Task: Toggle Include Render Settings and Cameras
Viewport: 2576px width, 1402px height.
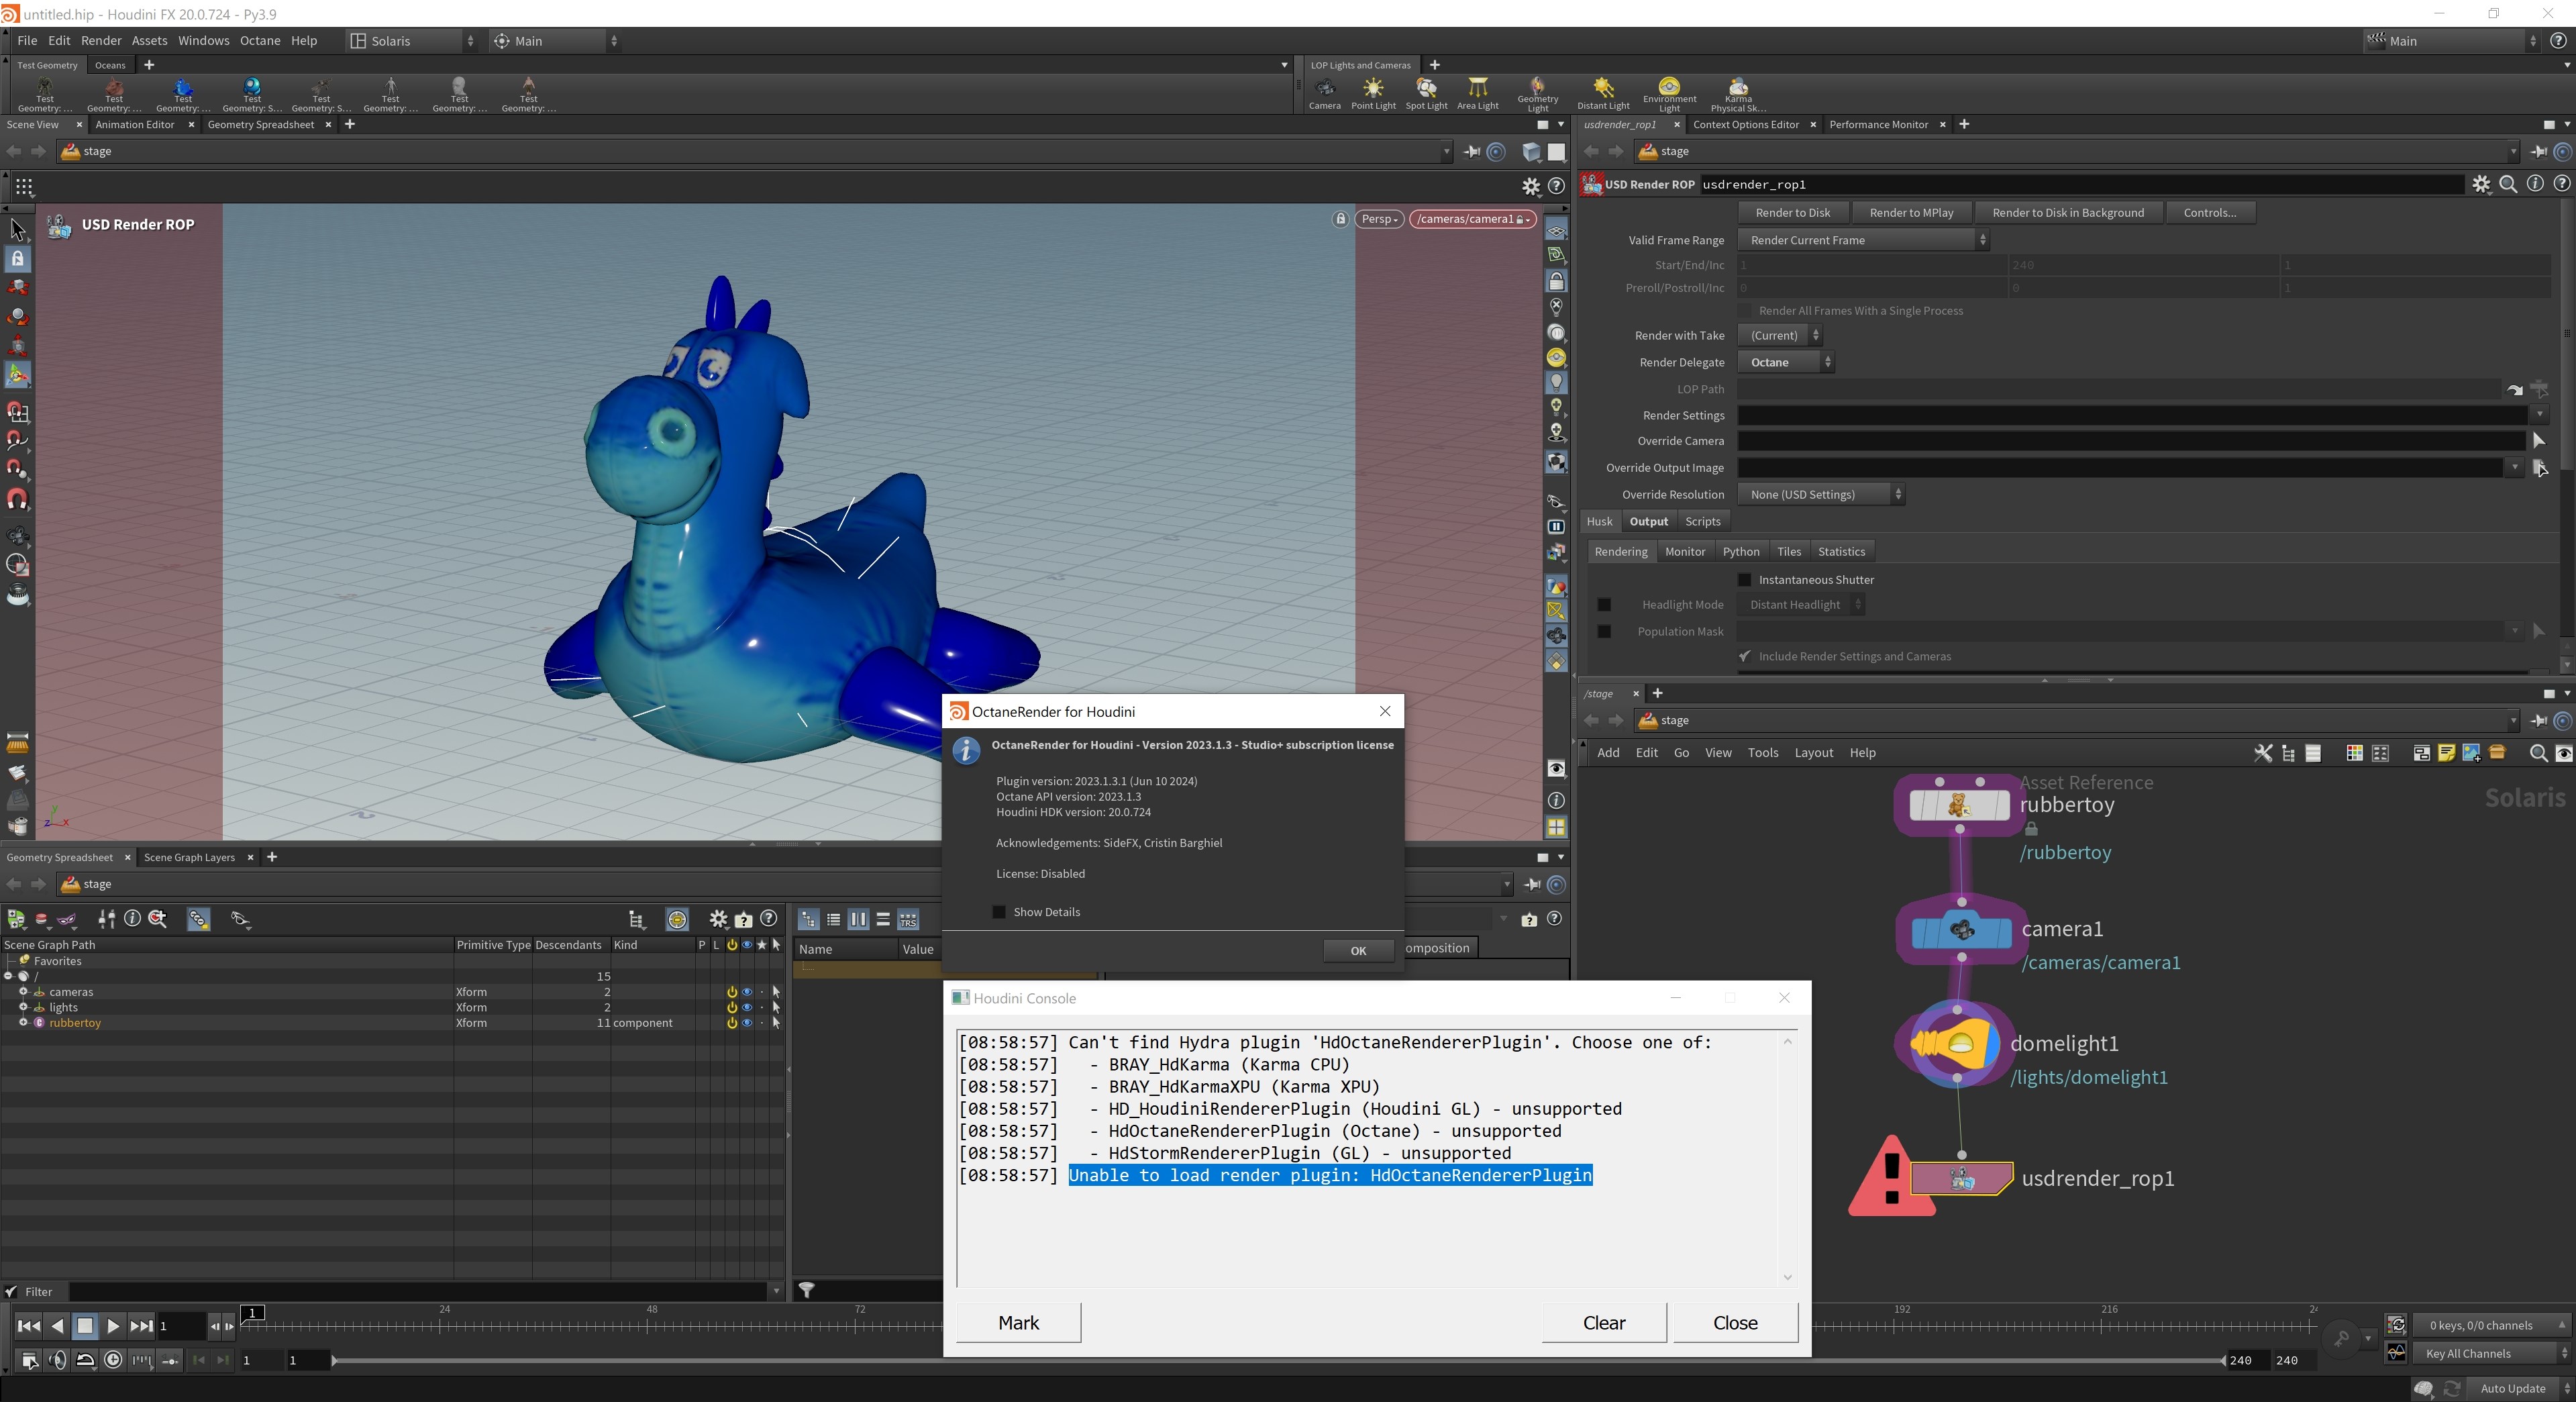Action: (1745, 657)
